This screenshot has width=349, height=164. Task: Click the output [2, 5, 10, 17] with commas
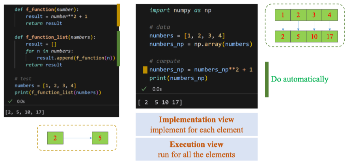click(x=24, y=112)
